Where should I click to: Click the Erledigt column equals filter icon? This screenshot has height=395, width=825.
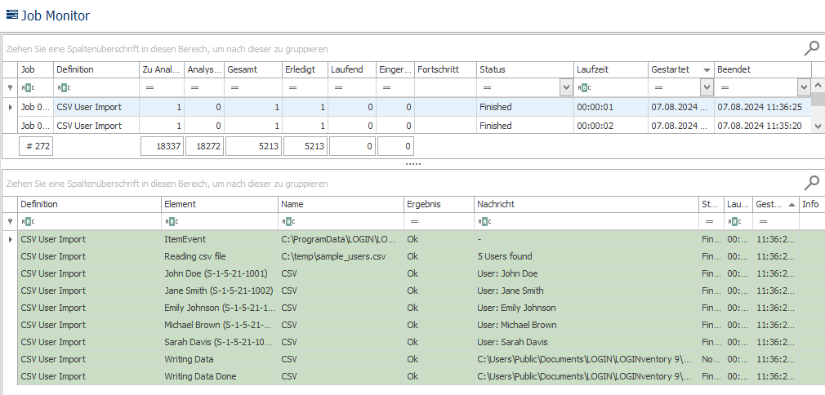(292, 88)
